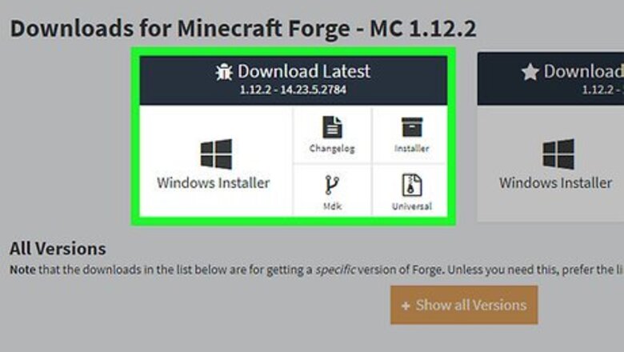Select the Mdk label text
Image resolution: width=624 pixels, height=352 pixels.
(x=332, y=206)
